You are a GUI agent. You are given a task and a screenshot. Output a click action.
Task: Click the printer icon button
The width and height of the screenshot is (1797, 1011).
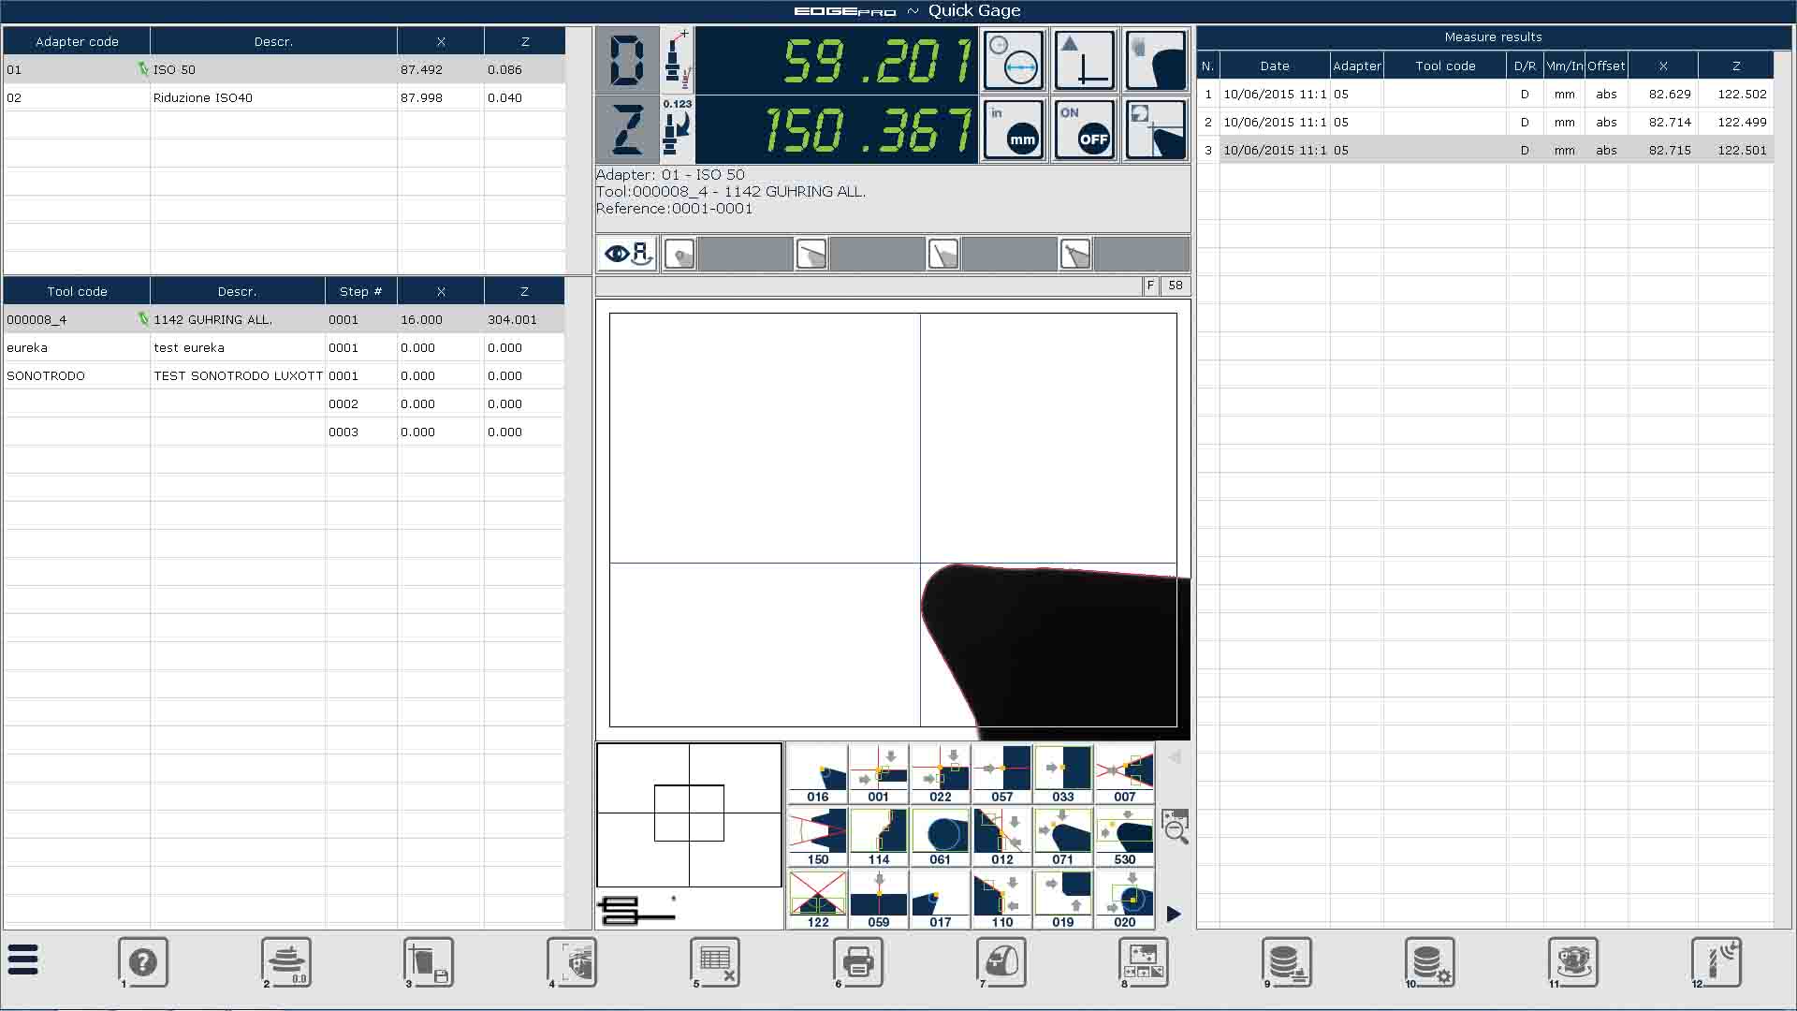(858, 962)
